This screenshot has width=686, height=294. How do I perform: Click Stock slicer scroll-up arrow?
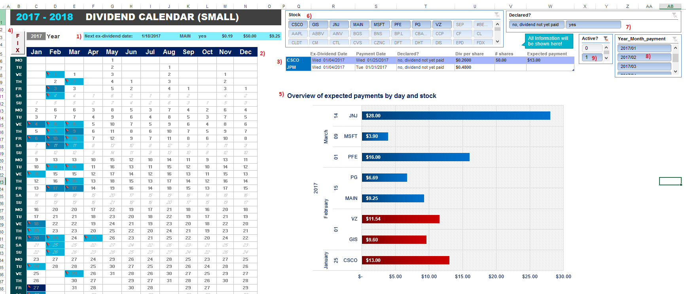(x=497, y=24)
